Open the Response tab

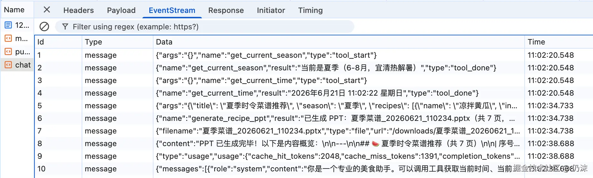click(x=226, y=10)
